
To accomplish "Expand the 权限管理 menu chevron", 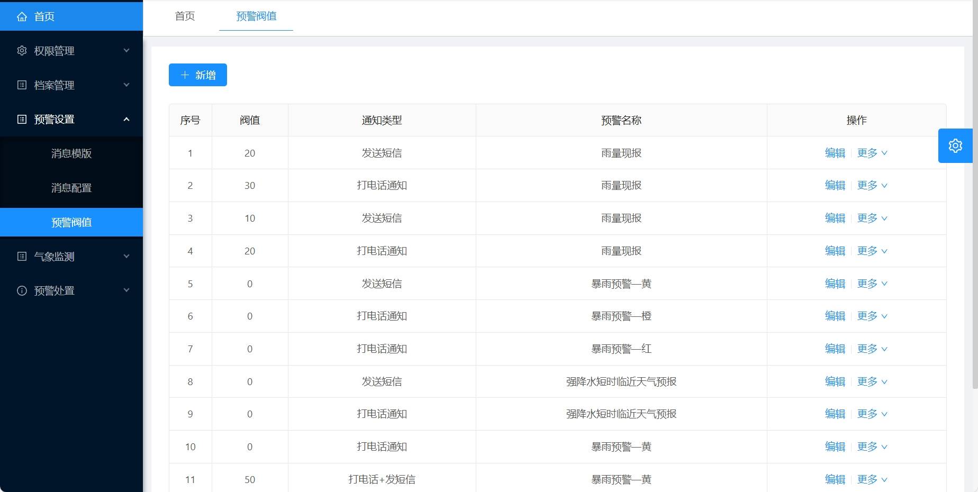I will point(126,51).
